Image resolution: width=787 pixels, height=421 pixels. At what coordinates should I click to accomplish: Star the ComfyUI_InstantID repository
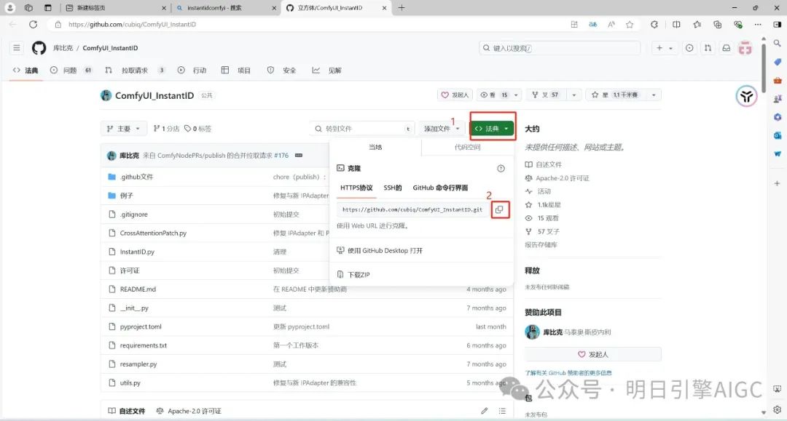614,95
